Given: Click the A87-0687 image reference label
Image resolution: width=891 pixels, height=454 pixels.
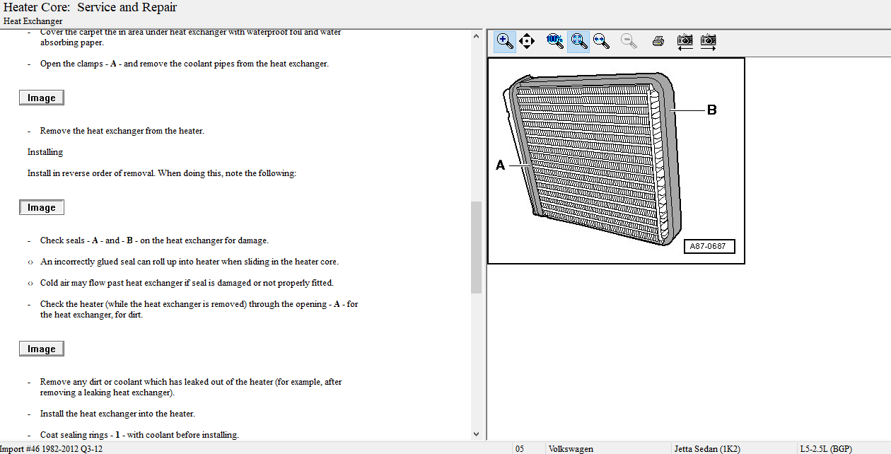Looking at the screenshot, I should [x=709, y=247].
